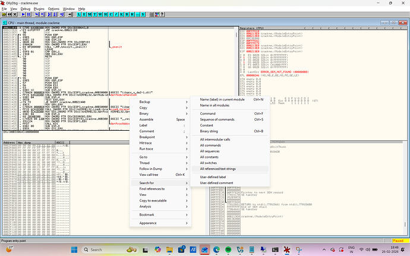Open Call stack with K button

coord(121,14)
